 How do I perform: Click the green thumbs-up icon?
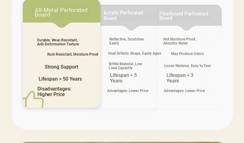(33, 99)
